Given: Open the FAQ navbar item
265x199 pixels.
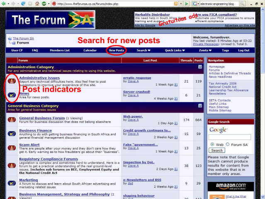Looking at the screenshot, I should [35, 50].
